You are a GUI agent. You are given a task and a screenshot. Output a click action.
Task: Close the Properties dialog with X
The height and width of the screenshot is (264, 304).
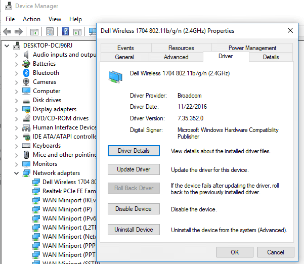[290, 30]
